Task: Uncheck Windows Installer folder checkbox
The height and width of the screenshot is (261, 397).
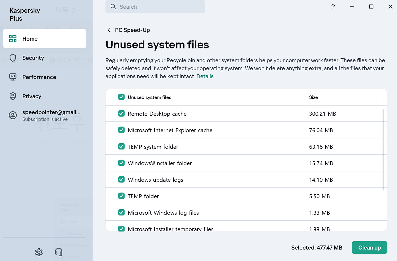Action: [x=121, y=163]
